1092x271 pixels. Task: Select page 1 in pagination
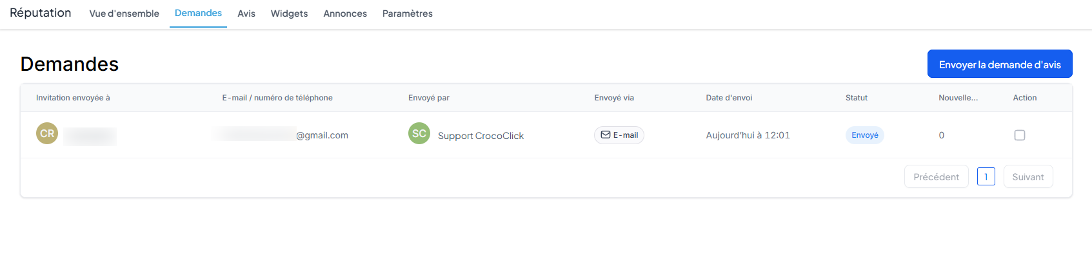pyautogui.click(x=986, y=176)
